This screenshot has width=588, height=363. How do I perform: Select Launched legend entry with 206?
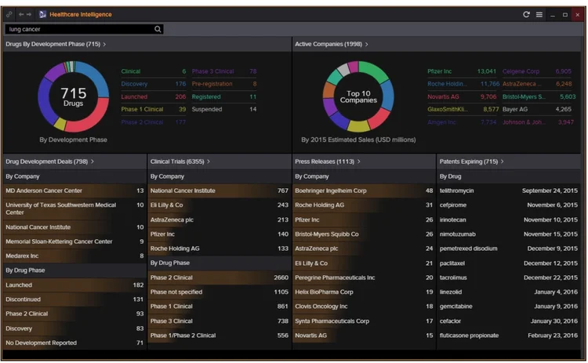(x=154, y=96)
